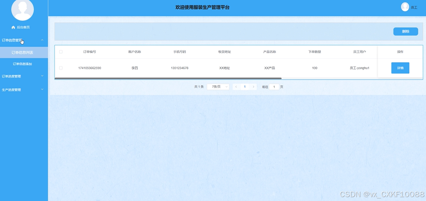The height and width of the screenshot is (201, 426).
Task: Expand the 订单进度管理 chevron
Action: coord(42,76)
